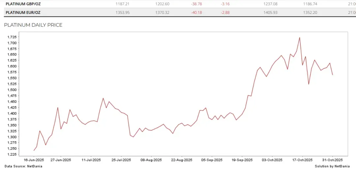356x173 pixels.
Task: Click the low value 1186.74
Action: 310,4
